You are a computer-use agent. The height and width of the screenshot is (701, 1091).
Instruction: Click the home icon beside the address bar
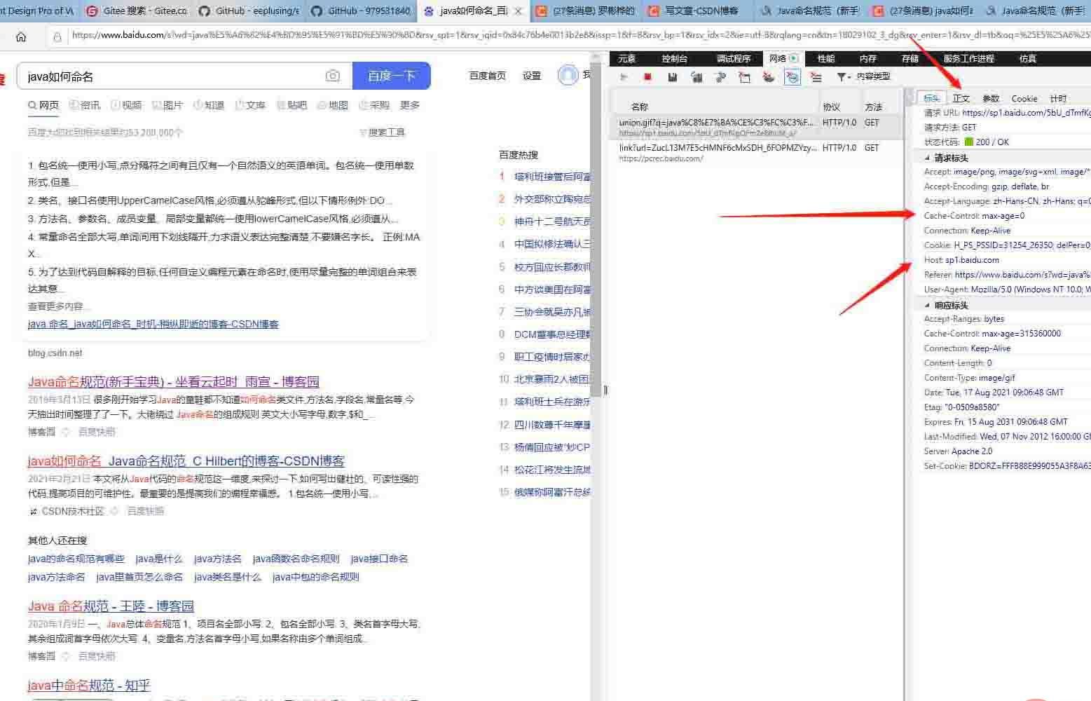click(x=21, y=36)
